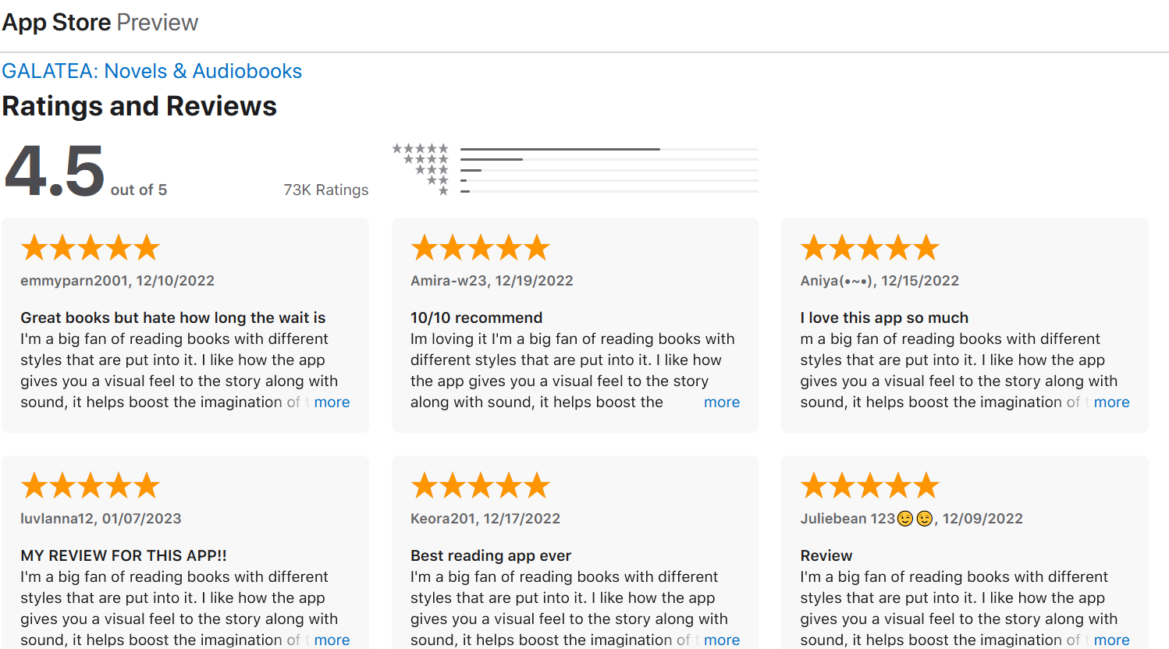Click the star rating on Juliebean 123's review
Viewport: 1169px width, 649px height.
coord(869,486)
